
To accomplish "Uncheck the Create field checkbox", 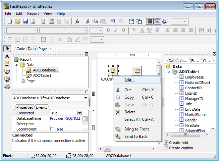I will 166,143.
